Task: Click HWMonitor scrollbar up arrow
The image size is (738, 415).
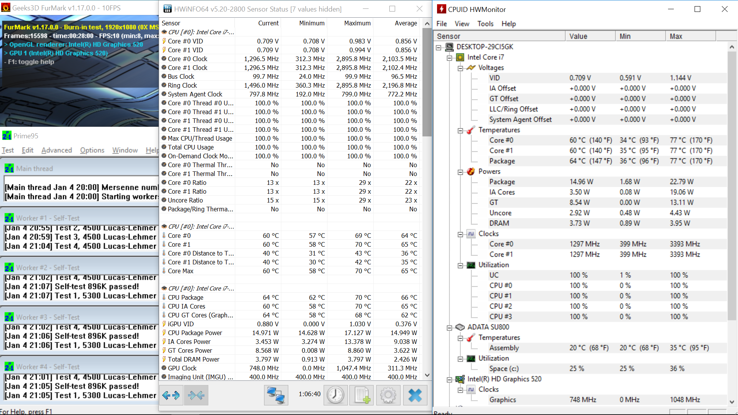Action: [732, 47]
